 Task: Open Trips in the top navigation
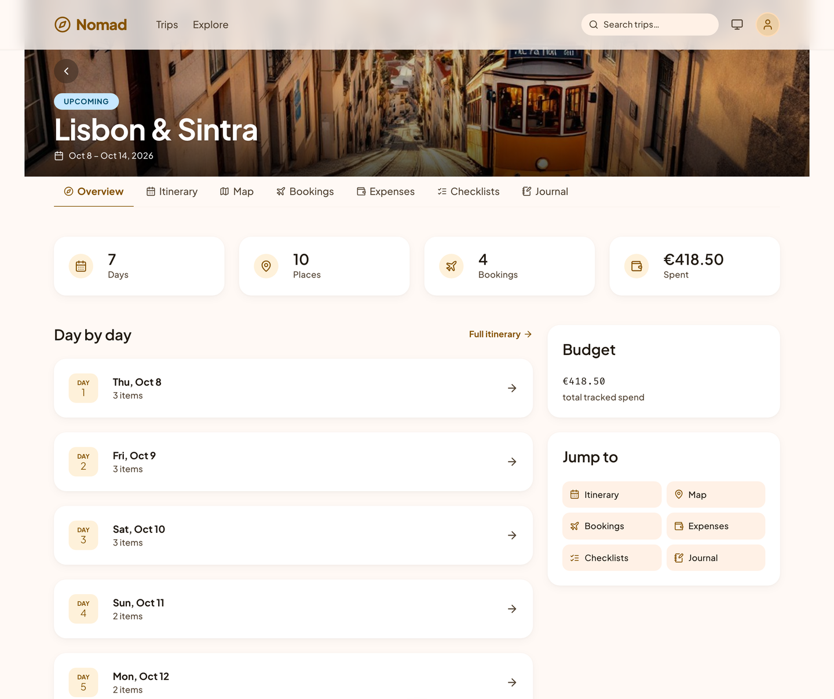point(167,25)
